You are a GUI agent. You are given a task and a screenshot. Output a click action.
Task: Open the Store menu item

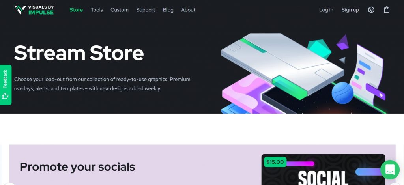[x=76, y=10]
